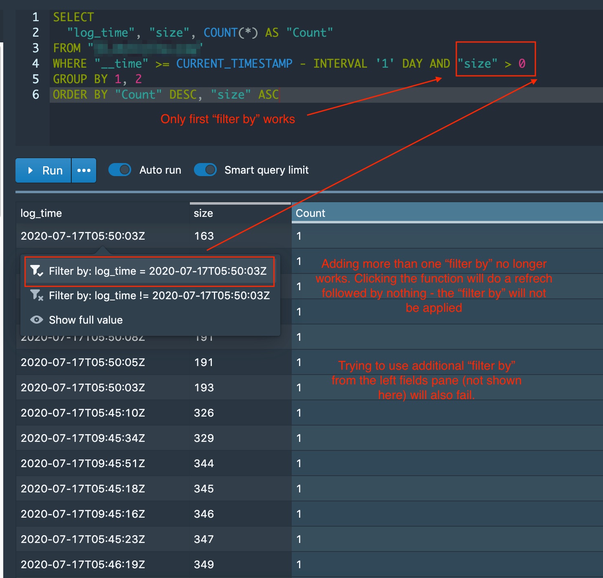603x578 pixels.
Task: Click the eye icon beside Show full value
Action: (x=36, y=320)
